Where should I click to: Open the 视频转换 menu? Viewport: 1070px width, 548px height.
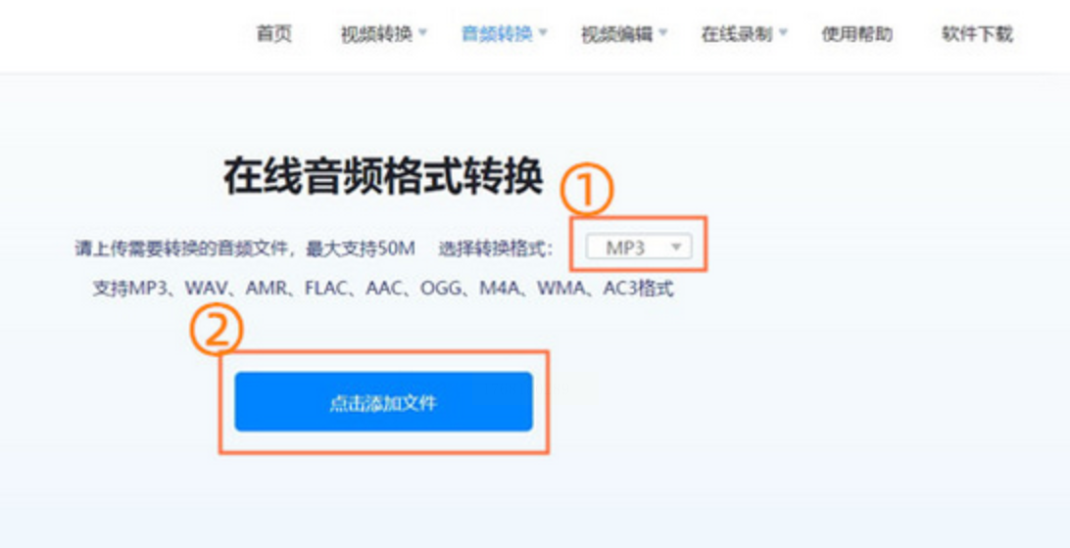coord(376,34)
